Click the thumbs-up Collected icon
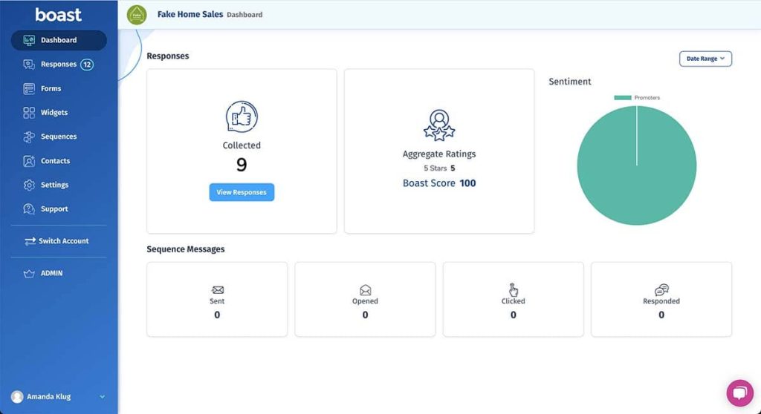Viewport: 761px width, 414px height. (242, 116)
